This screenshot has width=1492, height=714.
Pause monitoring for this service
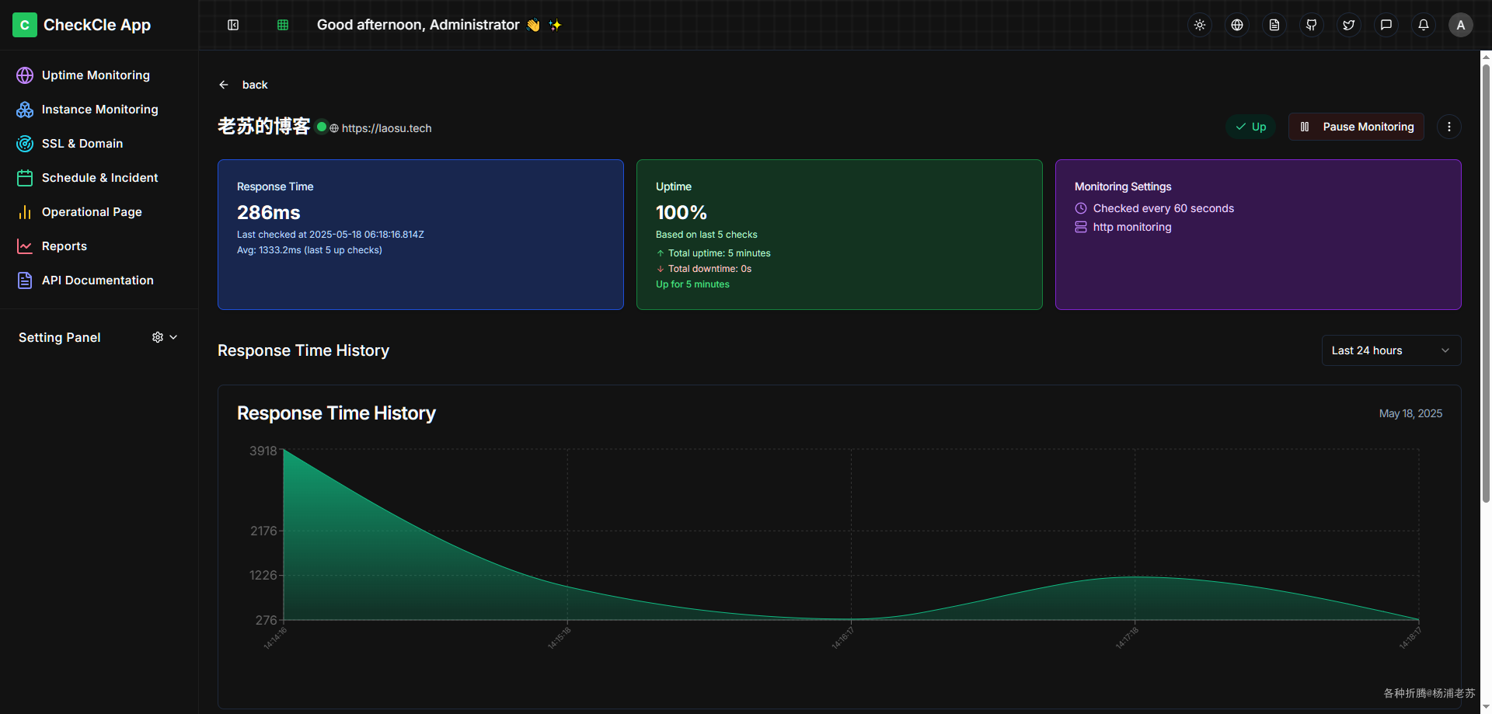pyautogui.click(x=1356, y=127)
